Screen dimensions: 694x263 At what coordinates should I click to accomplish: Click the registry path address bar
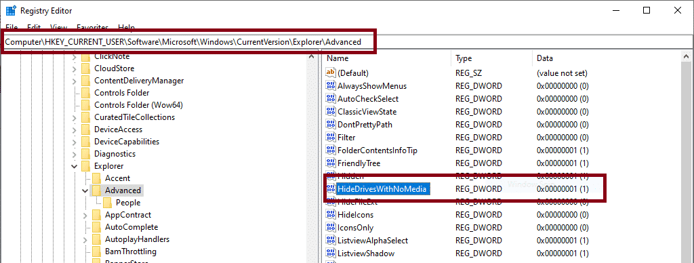347,42
